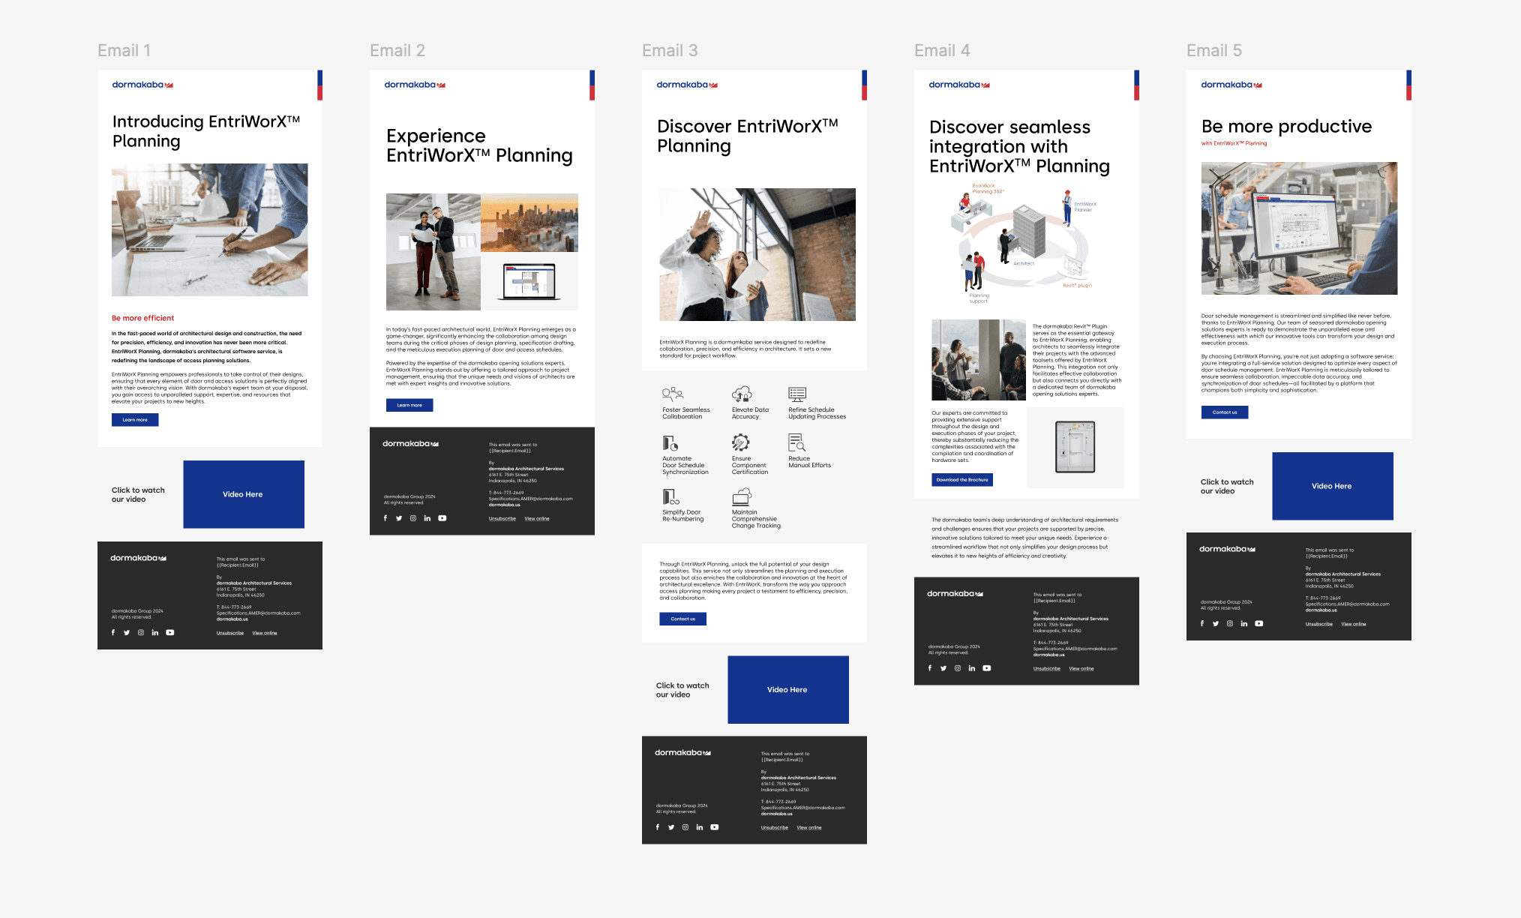Screen dimensions: 1521x918
Task: Click the Maintain Comprehensive Change Tracking icon
Action: point(742,496)
